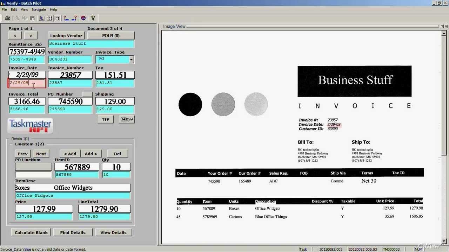Viewport: 449px width, 252px height.
Task: Click the Price input field 127.99
Action: tap(44, 217)
